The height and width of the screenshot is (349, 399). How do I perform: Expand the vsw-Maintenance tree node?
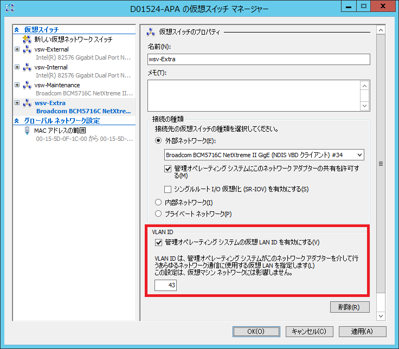17,85
